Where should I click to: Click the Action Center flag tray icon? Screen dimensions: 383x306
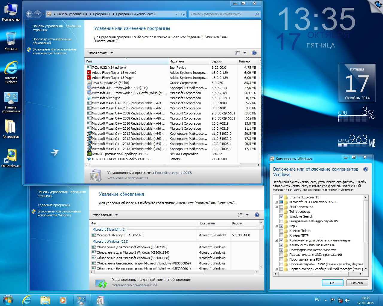pos(333,300)
